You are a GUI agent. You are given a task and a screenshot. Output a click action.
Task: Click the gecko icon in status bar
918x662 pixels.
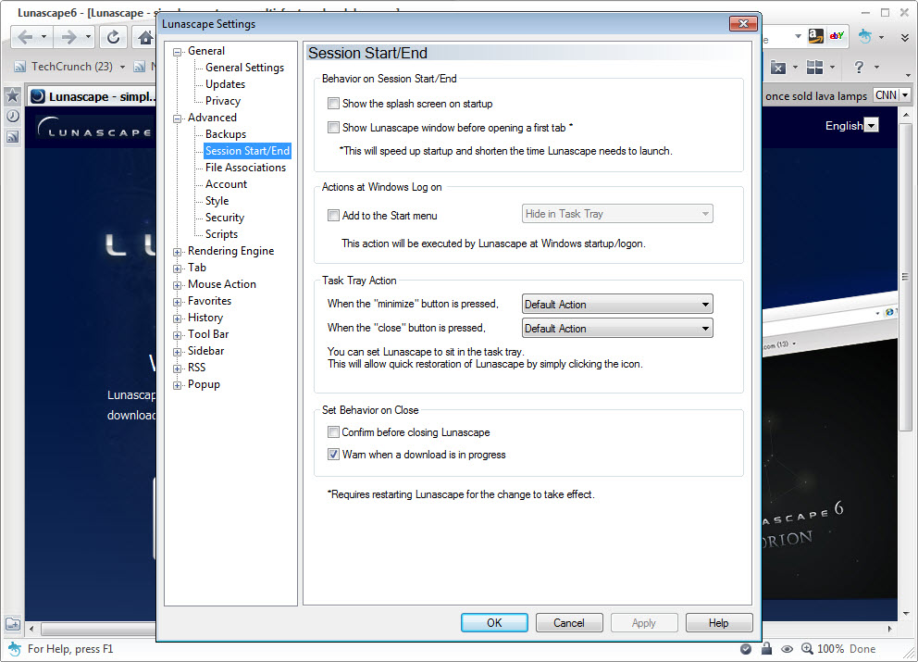14,648
